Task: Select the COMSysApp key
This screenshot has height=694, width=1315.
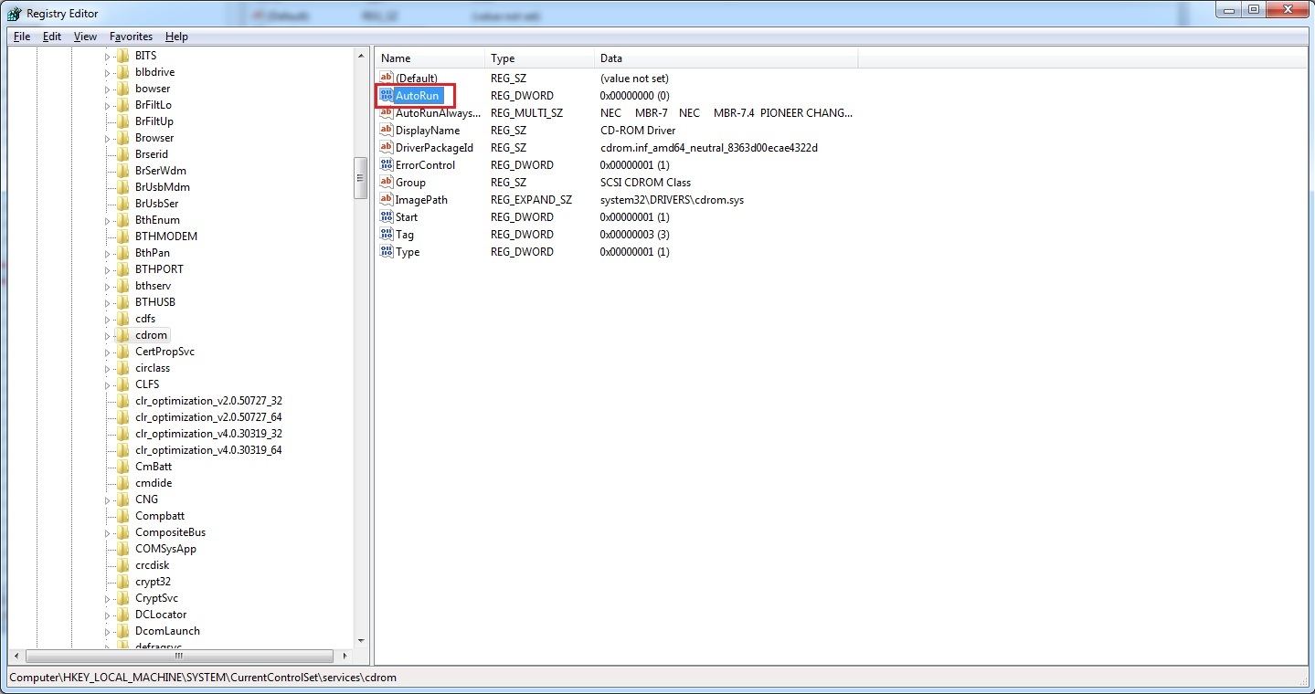Action: pos(165,549)
